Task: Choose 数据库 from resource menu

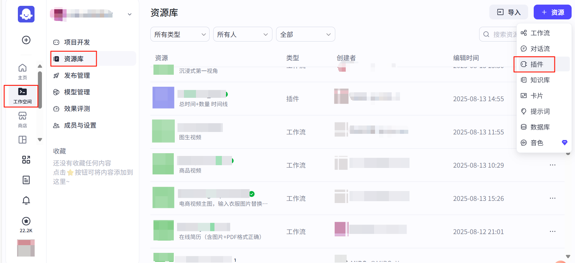Action: tap(544, 127)
